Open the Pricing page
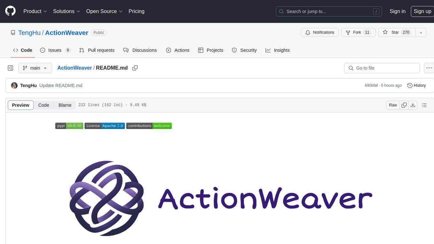434x244 pixels. coord(136,11)
